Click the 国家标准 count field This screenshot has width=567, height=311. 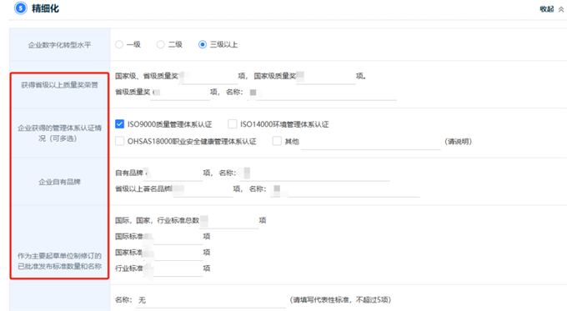(173, 253)
